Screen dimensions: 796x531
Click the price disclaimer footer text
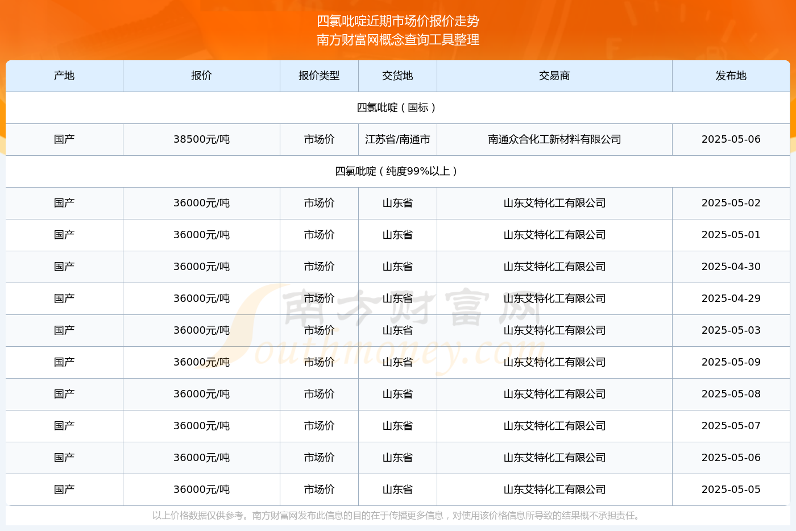click(397, 516)
